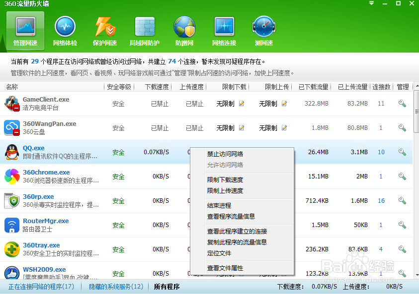Sort by 下载速度 column header
Image resolution: width=419 pixels, height=294 pixels.
pyautogui.click(x=157, y=87)
